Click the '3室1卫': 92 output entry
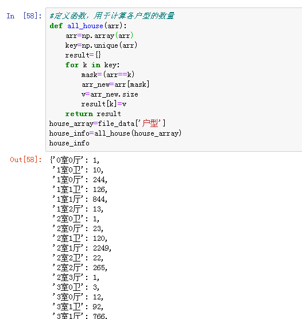Screen dimensions: 302x319 (78, 306)
